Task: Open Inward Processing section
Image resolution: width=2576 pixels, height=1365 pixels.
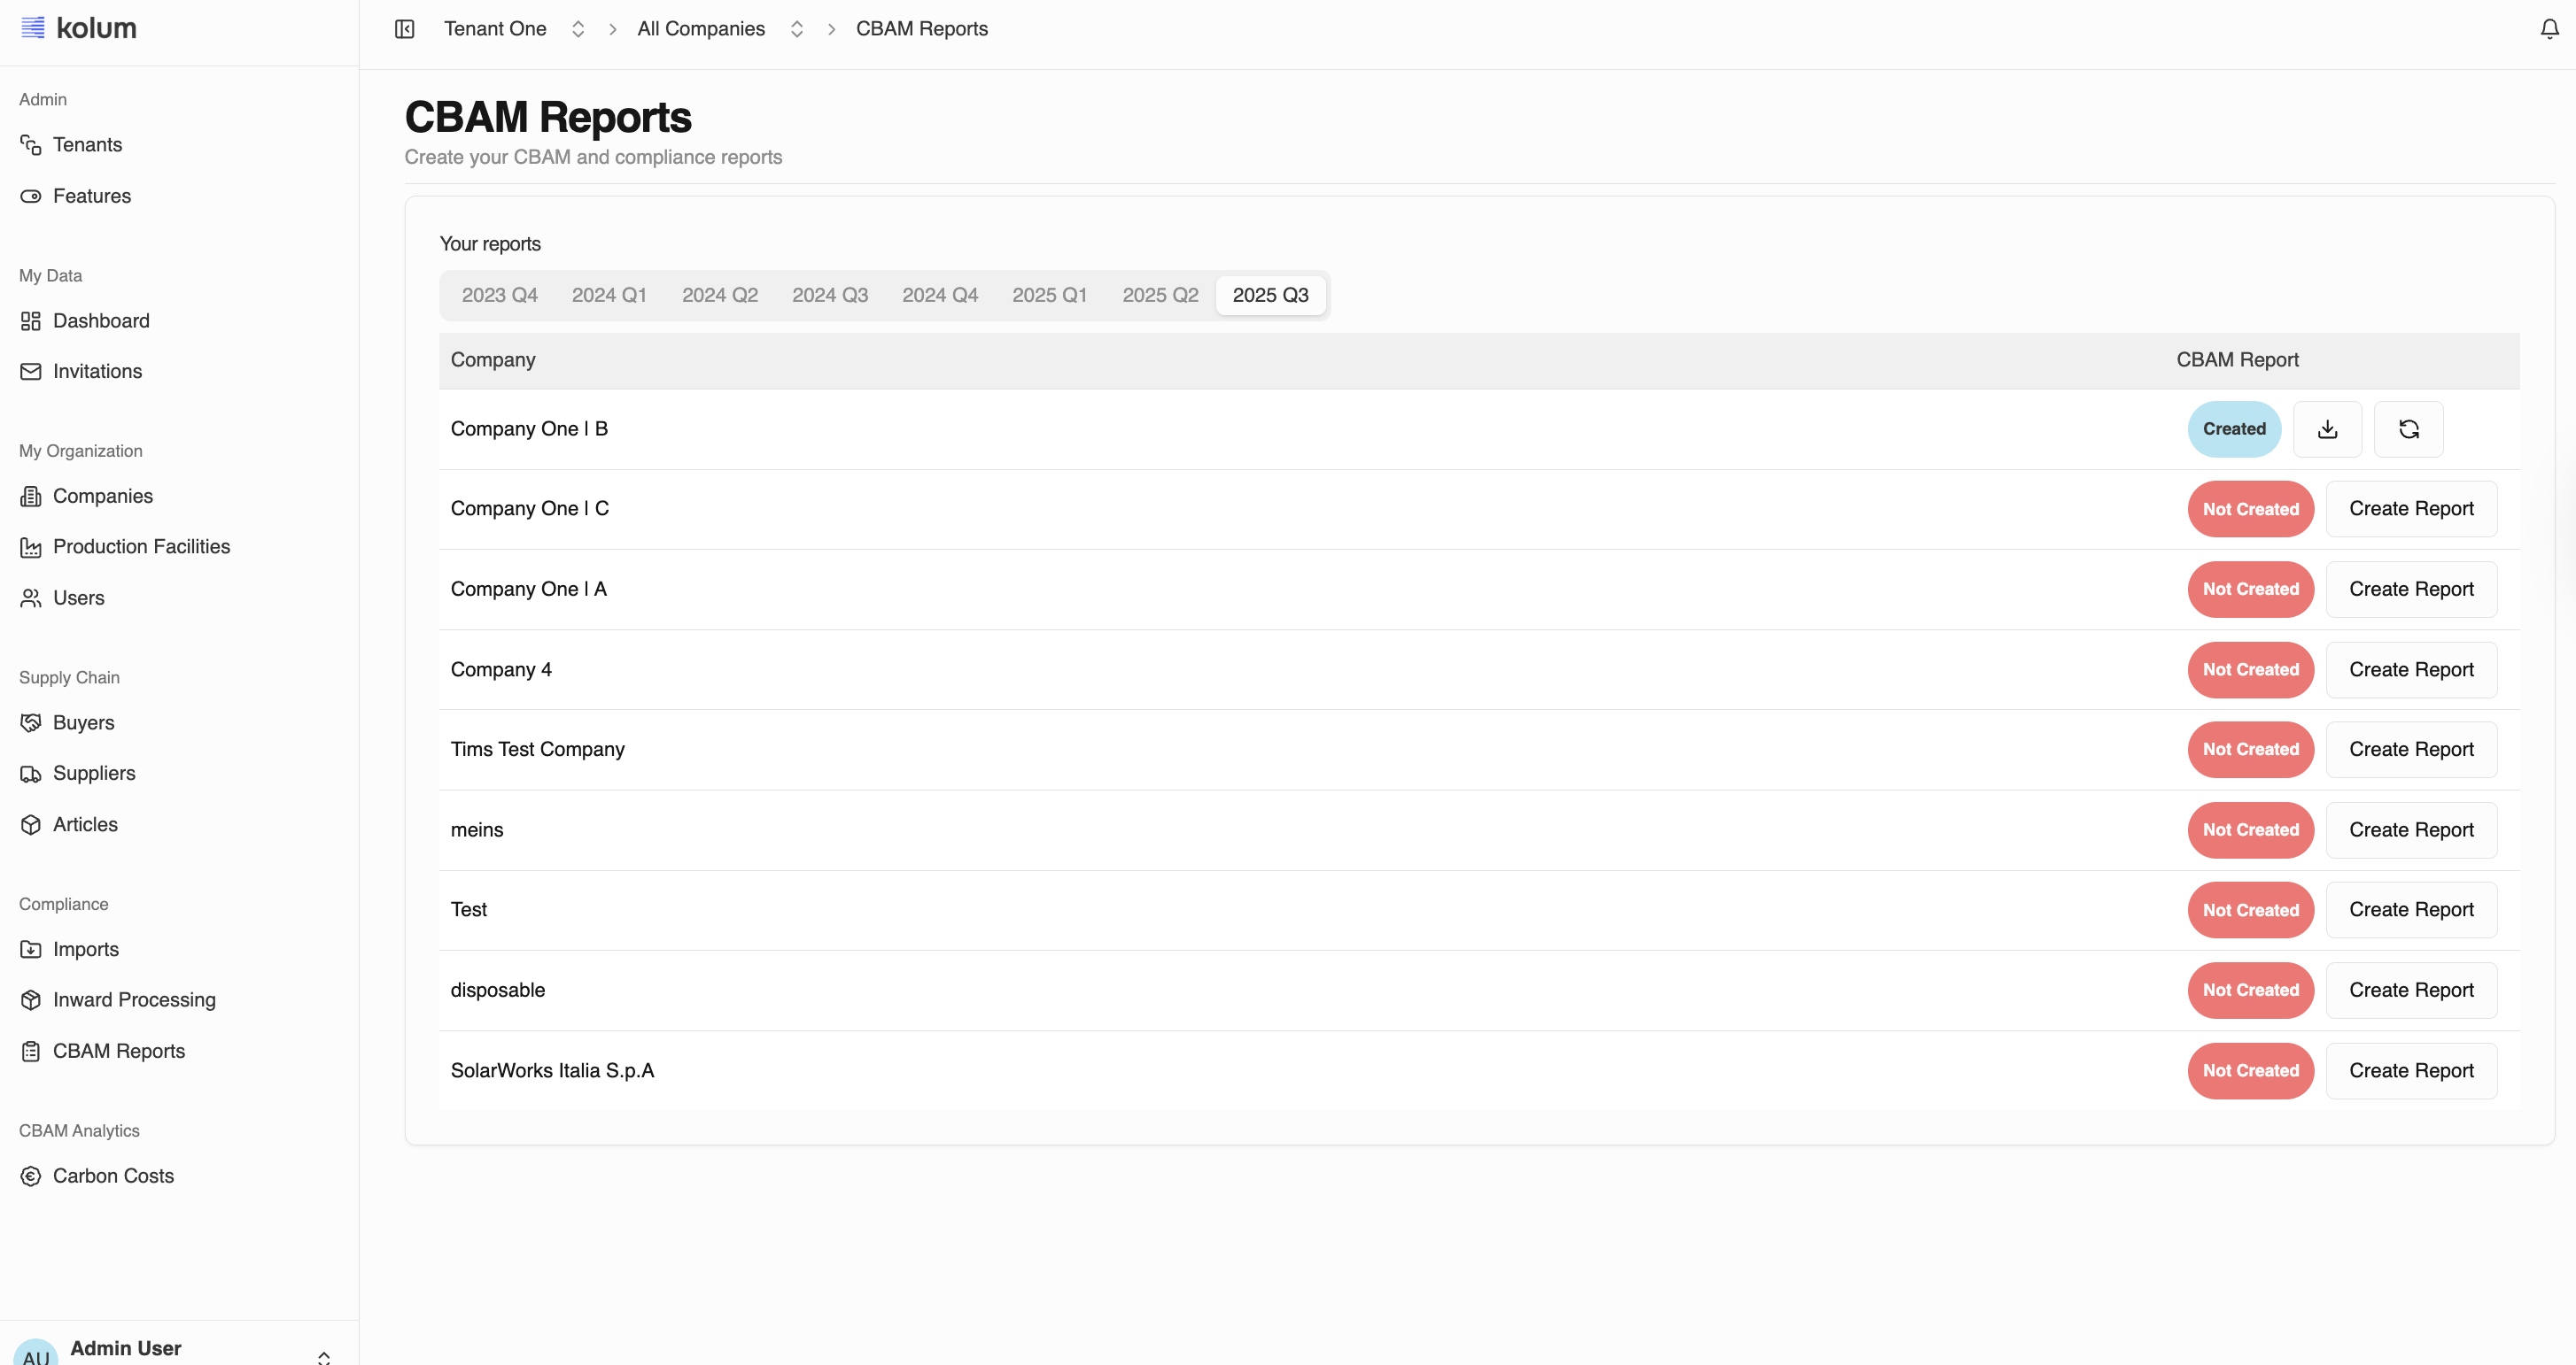Action: [134, 999]
